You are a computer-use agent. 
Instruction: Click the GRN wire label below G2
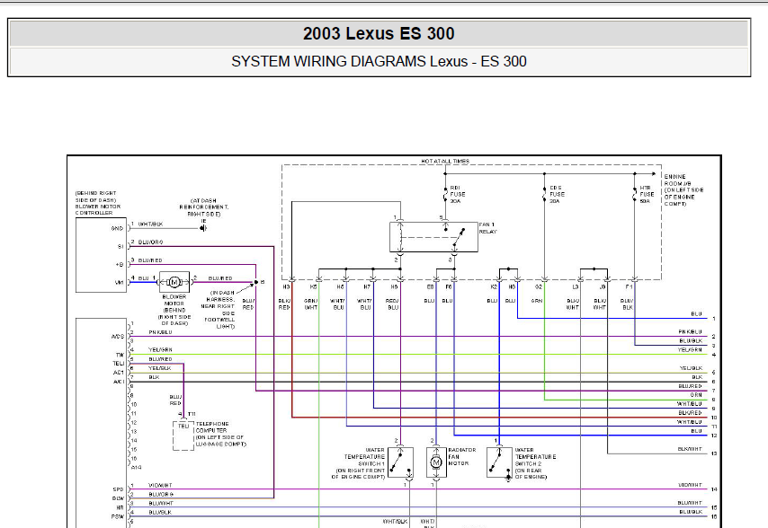[537, 301]
